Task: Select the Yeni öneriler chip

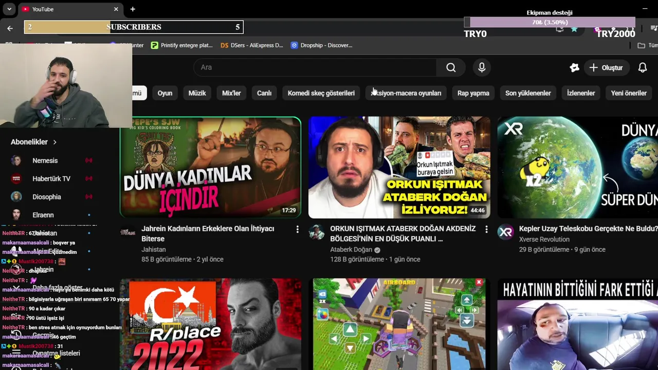Action: (629, 93)
